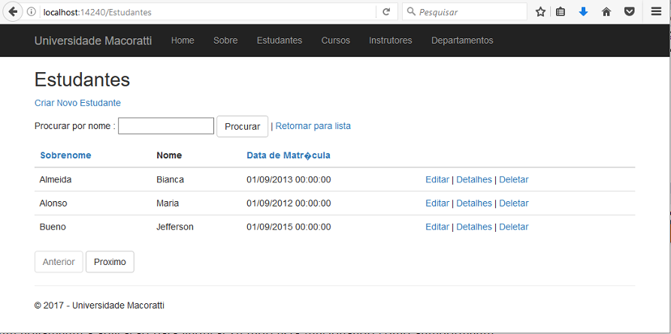Open the Instrutores nav item
The image size is (671, 334).
coord(390,41)
